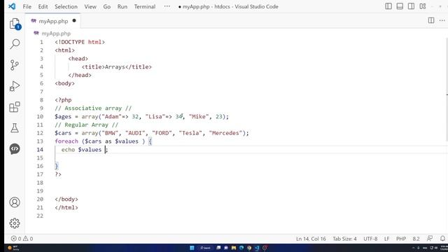The height and width of the screenshot is (252, 448).
Task: Open the View menu
Action: click(90, 6)
